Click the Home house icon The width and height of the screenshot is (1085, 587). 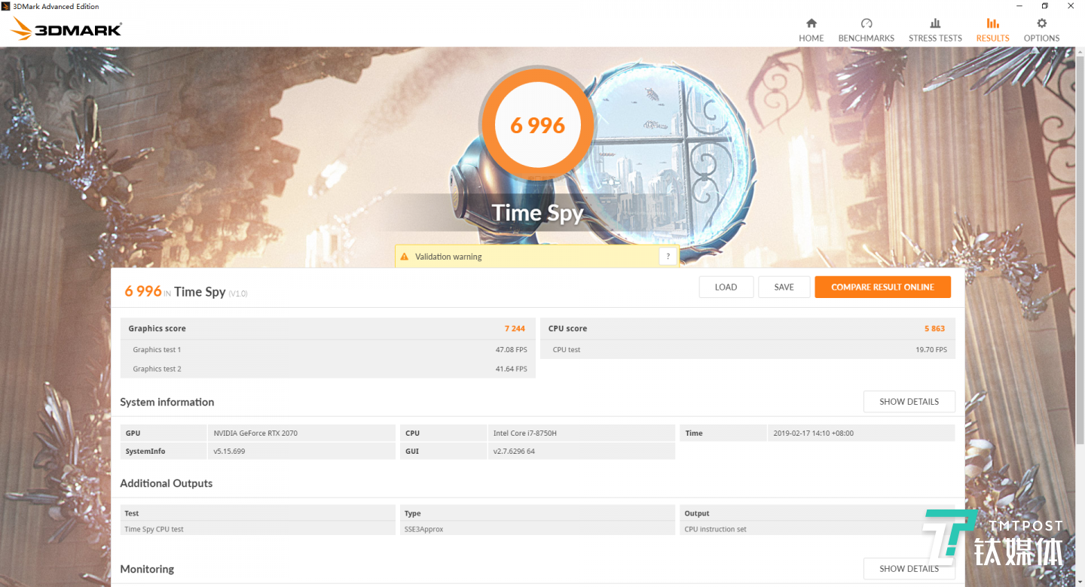[811, 23]
